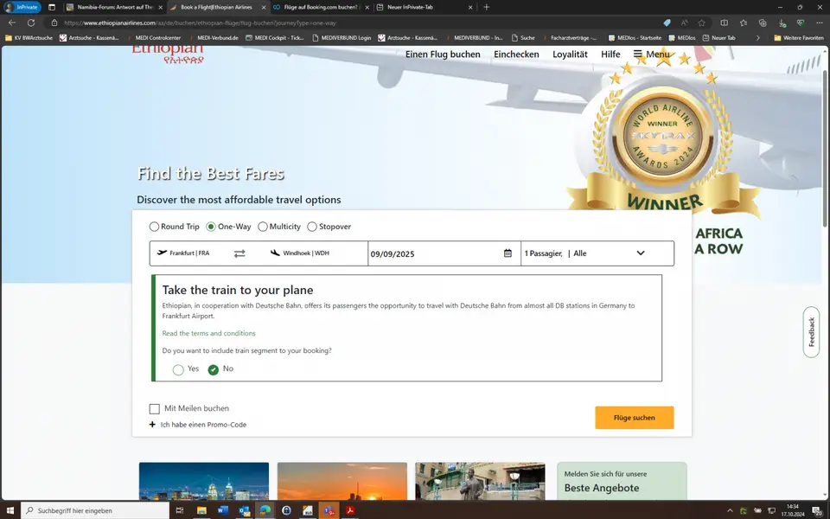
Task: Check the Mit Meilen buchen checkbox
Action: pyautogui.click(x=154, y=409)
